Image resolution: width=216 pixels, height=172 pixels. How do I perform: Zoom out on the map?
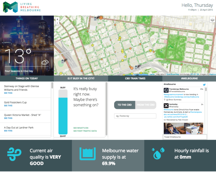tap(57, 23)
